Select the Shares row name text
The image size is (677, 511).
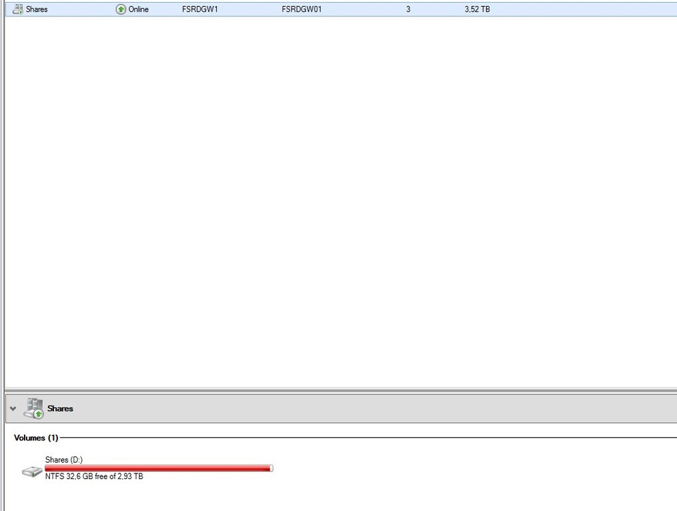click(37, 10)
